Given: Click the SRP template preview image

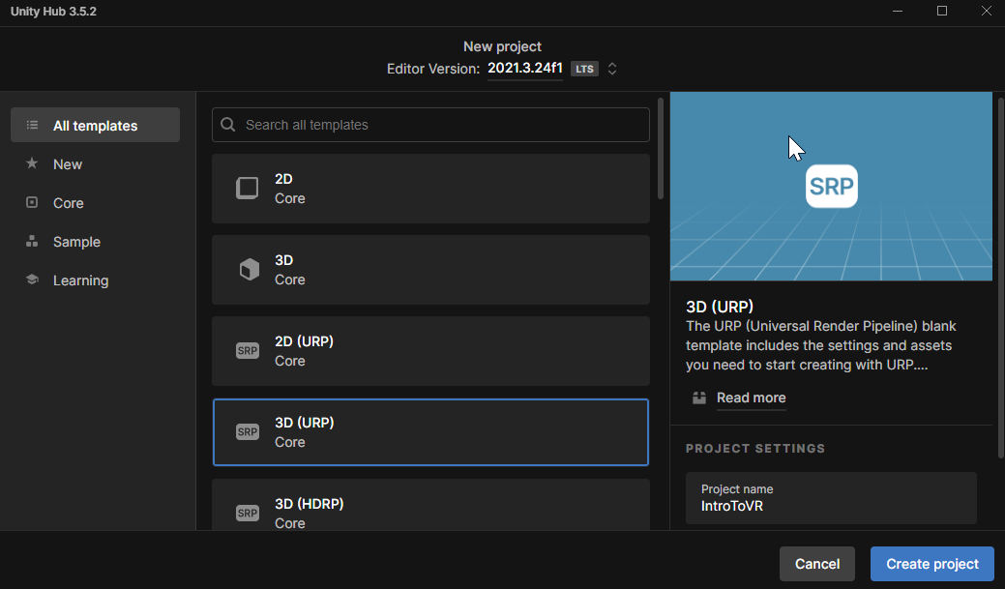Looking at the screenshot, I should pos(831,185).
